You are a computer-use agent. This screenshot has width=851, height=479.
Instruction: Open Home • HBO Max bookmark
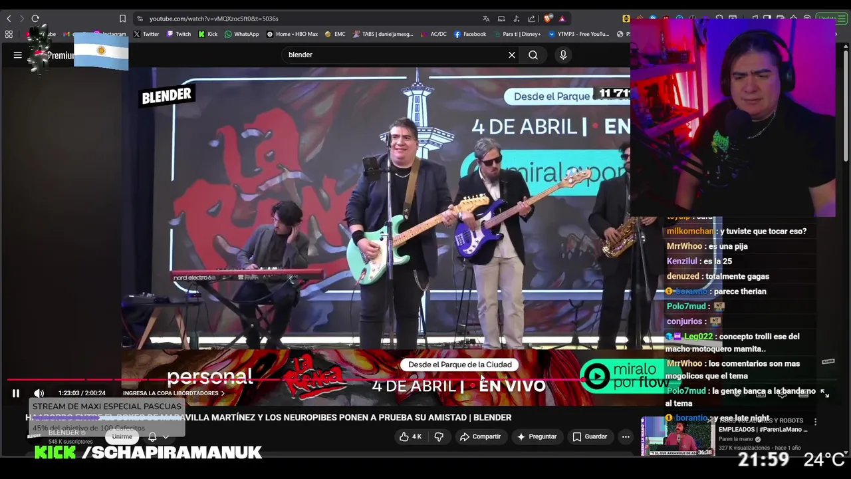(292, 34)
